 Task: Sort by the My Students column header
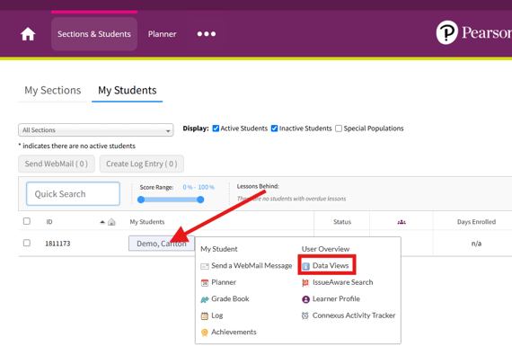point(147,222)
